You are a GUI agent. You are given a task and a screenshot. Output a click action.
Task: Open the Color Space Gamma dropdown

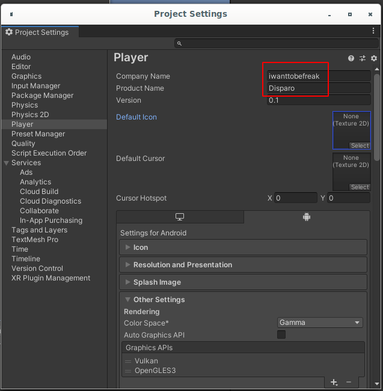point(320,323)
